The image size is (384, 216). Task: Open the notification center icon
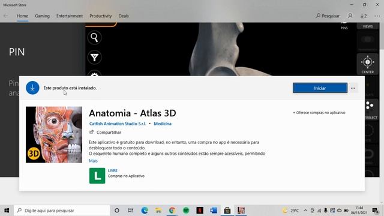[x=376, y=211]
